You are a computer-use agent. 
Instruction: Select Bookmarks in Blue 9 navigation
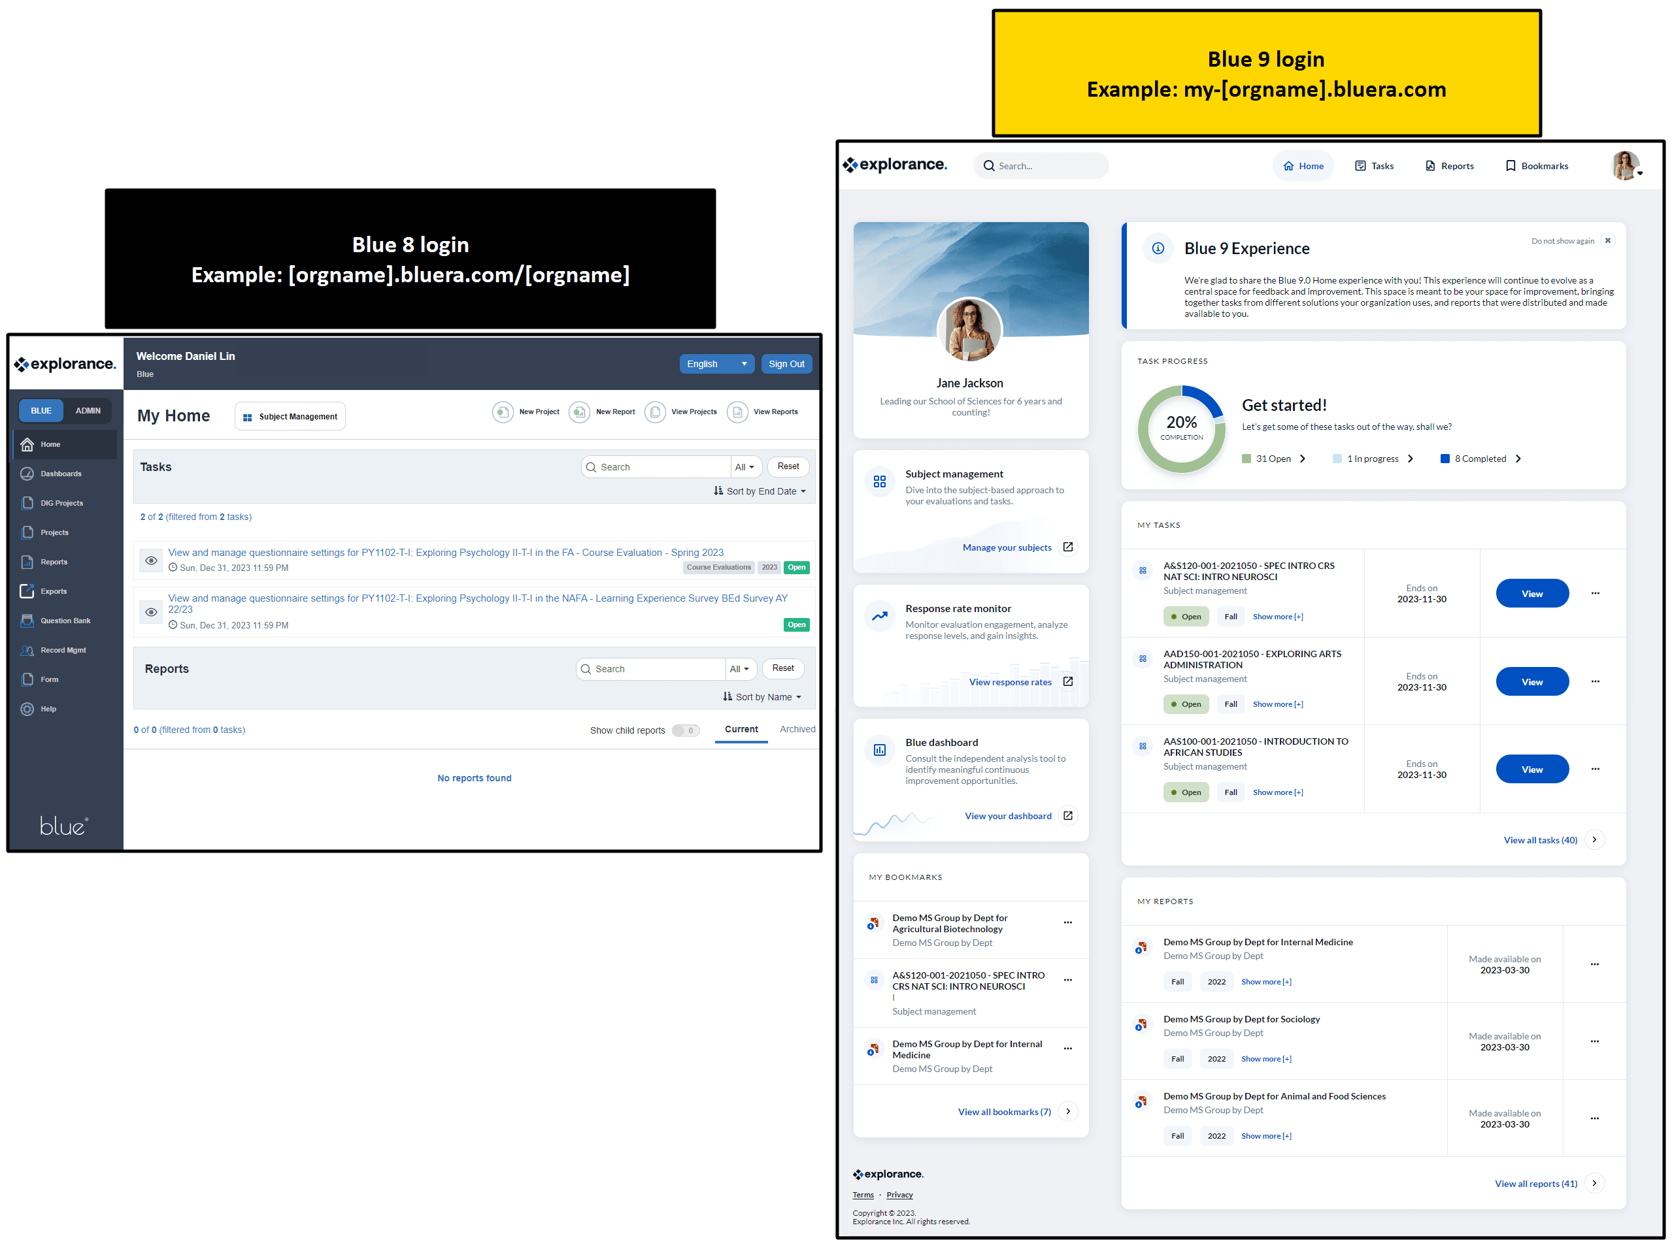[x=1537, y=166]
